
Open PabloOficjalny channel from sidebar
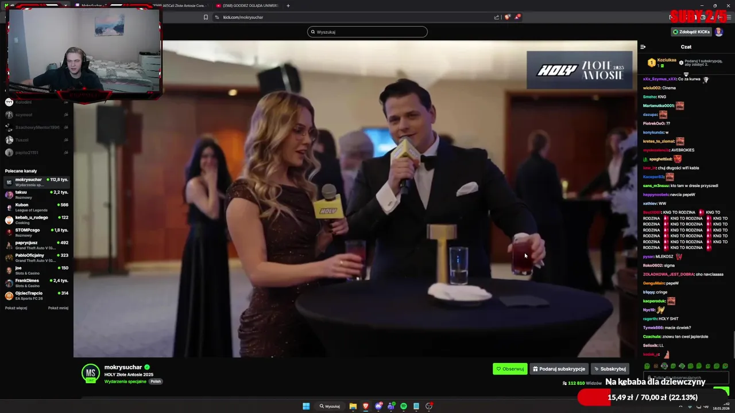point(37,258)
